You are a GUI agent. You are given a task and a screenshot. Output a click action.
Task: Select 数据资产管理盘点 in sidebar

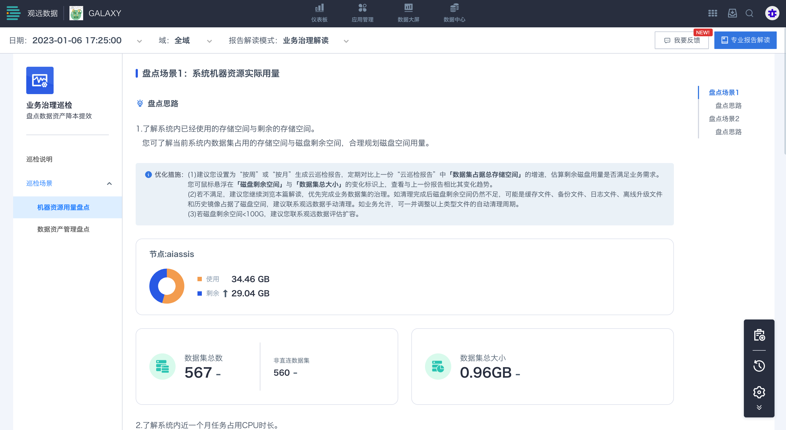pos(63,229)
